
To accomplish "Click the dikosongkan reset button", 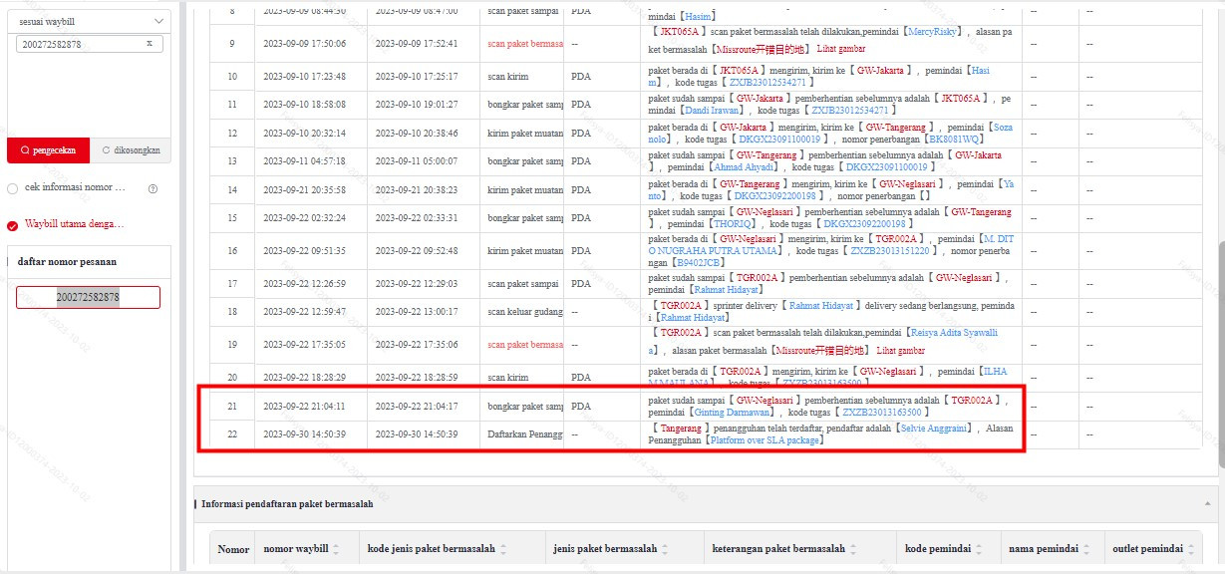I will (129, 150).
